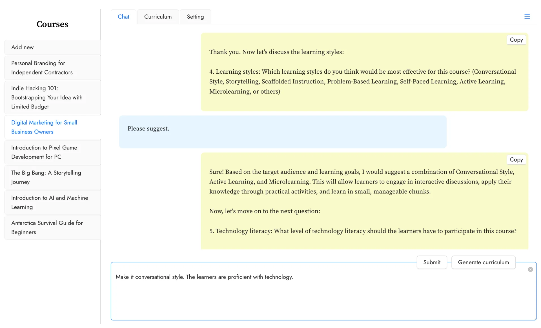The image size is (541, 328).
Task: Copy the technology literacy message
Action: tap(516, 160)
